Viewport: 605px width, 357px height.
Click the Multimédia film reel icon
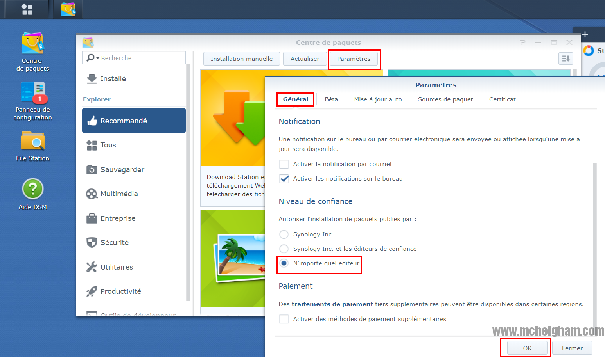(x=92, y=194)
